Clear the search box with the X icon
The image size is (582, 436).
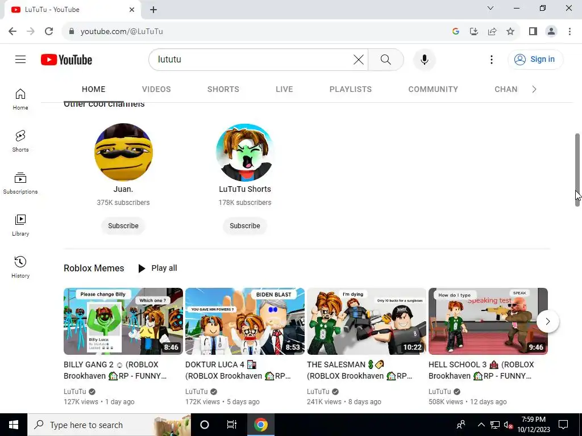click(x=358, y=59)
